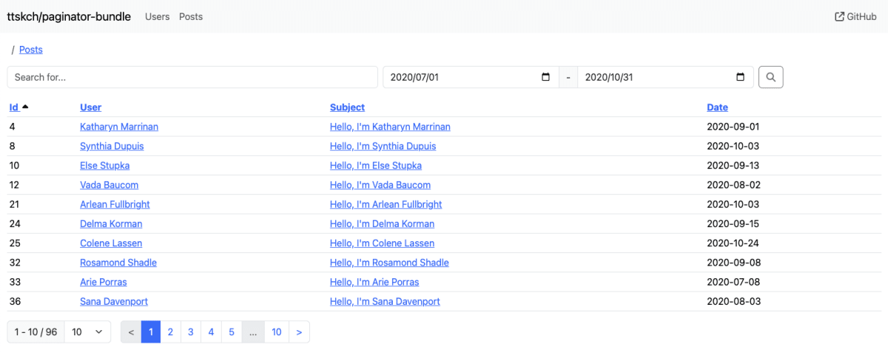Sort table by Subject column header
888x353 pixels.
[x=347, y=107]
